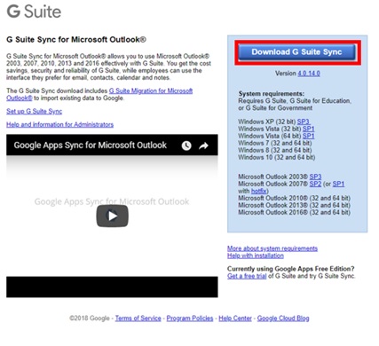This screenshot has height=346, width=379.
Task: Click the System requirements heading
Action: pyautogui.click(x=272, y=94)
